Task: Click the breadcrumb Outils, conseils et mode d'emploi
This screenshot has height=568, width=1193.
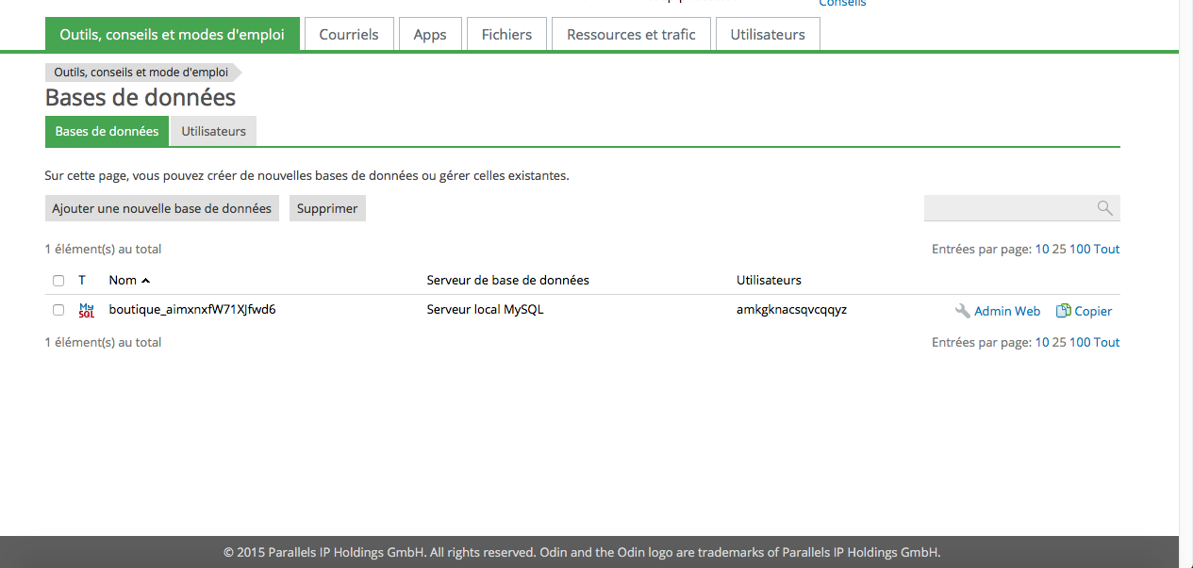Action: point(141,72)
